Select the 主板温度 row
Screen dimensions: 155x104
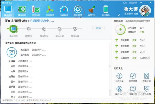(x=130, y=46)
